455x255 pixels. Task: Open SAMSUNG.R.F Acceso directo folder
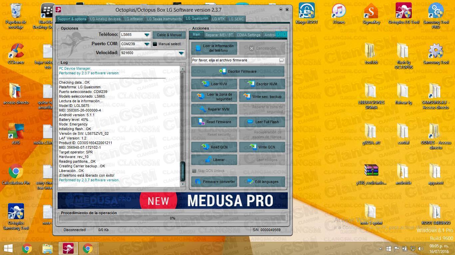436,96
